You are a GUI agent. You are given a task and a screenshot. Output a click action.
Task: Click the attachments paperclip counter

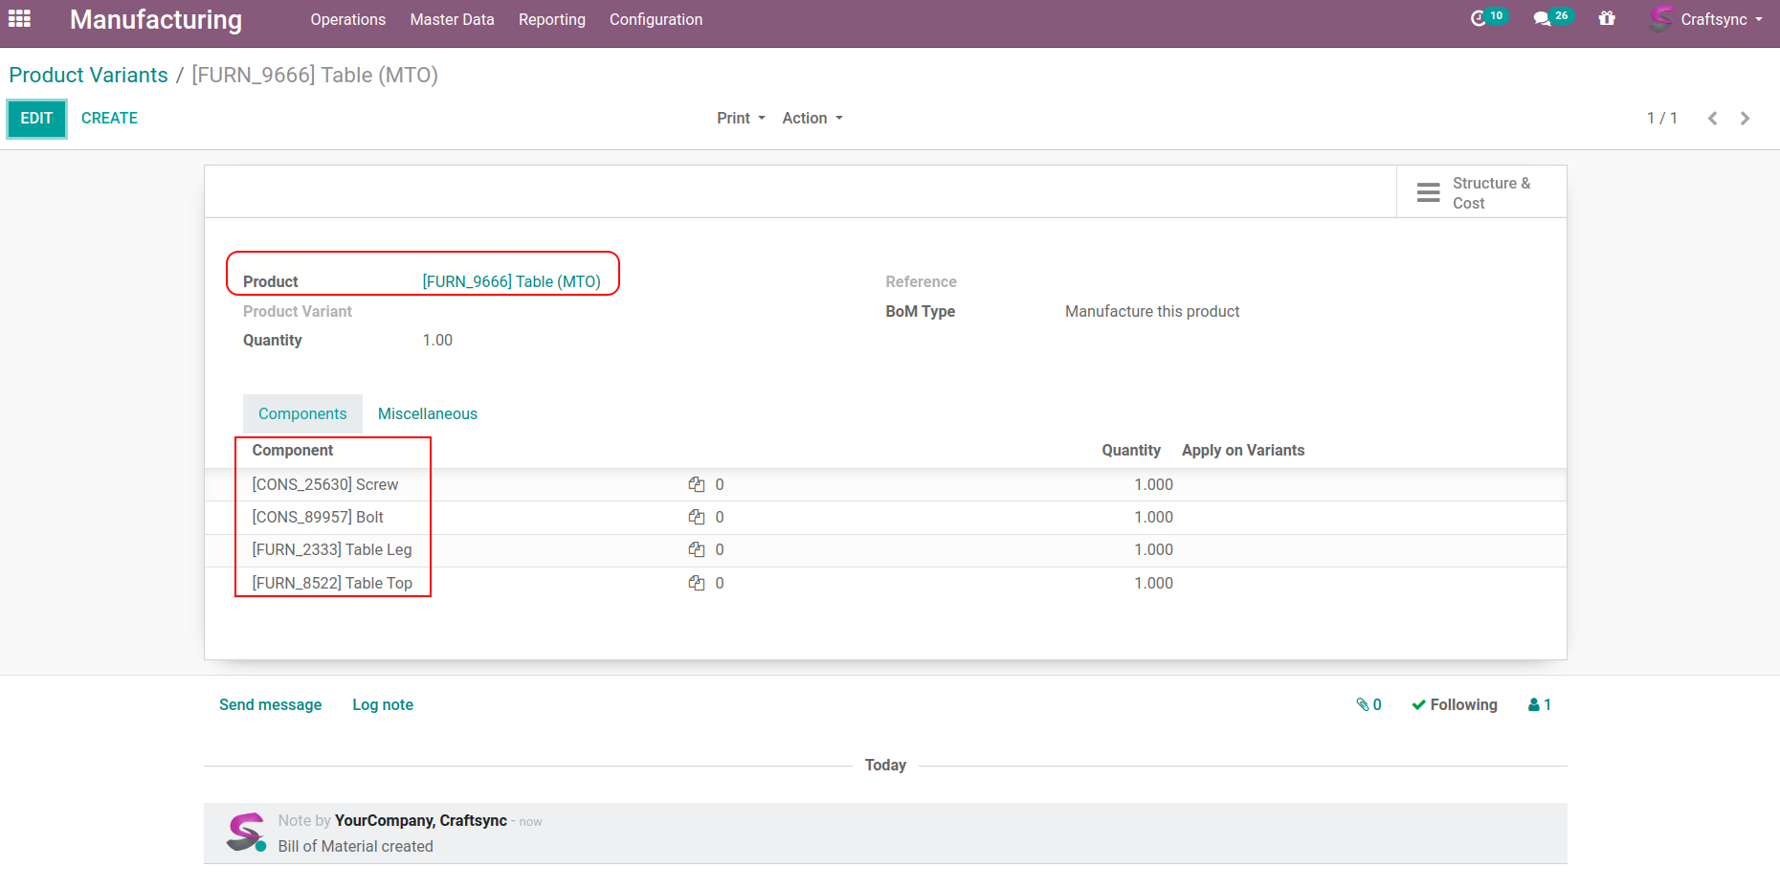point(1368,705)
